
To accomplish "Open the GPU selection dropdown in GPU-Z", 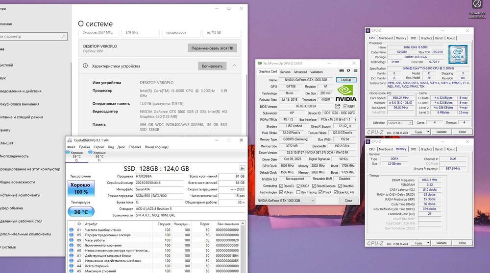I will click(x=286, y=201).
